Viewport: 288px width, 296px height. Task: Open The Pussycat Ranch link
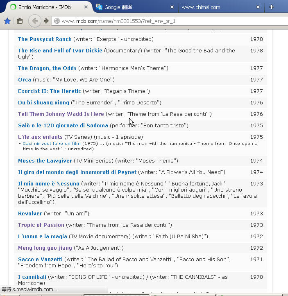click(x=45, y=39)
